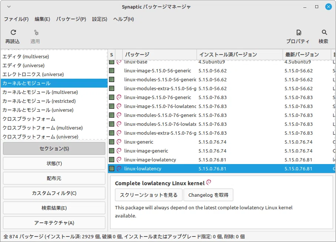Toggle status box for linux-generic
Image resolution: width=336 pixels, height=242 pixels.
click(x=112, y=142)
